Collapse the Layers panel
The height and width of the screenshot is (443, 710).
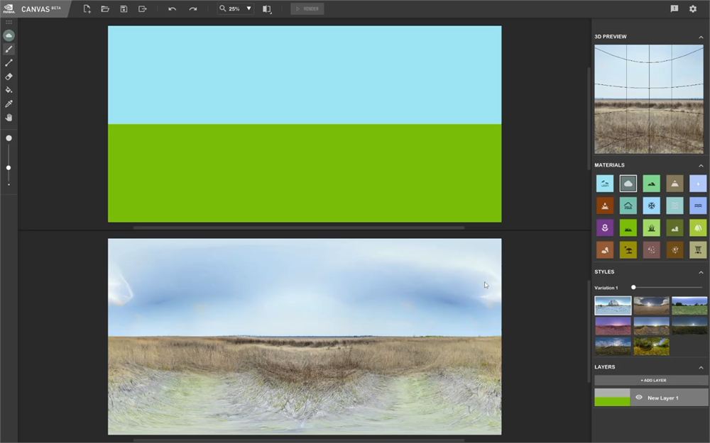tap(701, 367)
